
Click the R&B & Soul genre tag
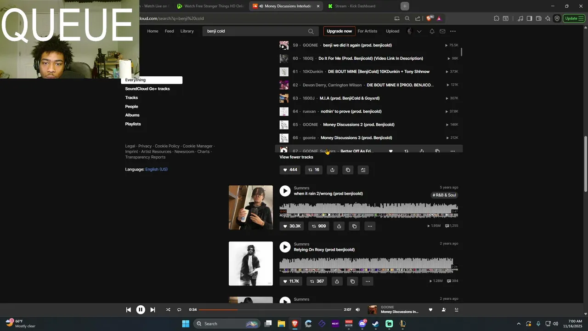click(x=444, y=195)
